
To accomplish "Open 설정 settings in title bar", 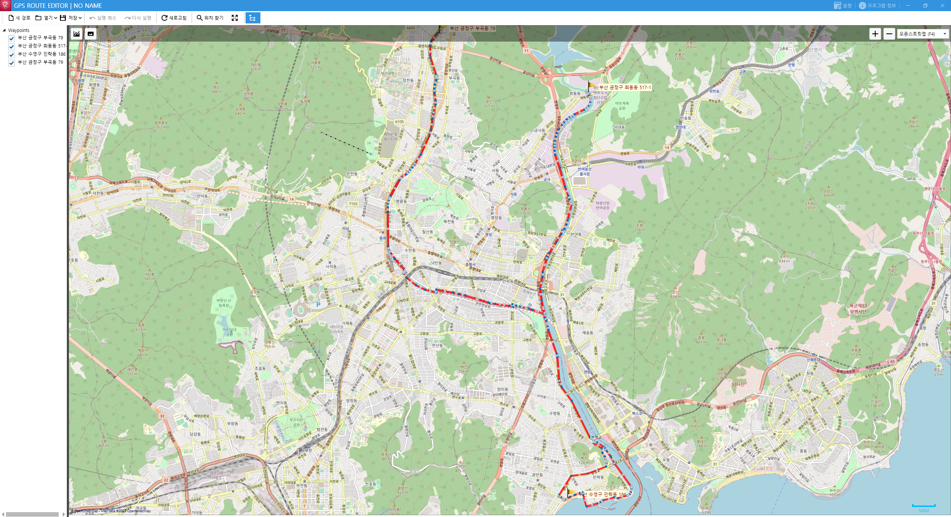I will [843, 6].
